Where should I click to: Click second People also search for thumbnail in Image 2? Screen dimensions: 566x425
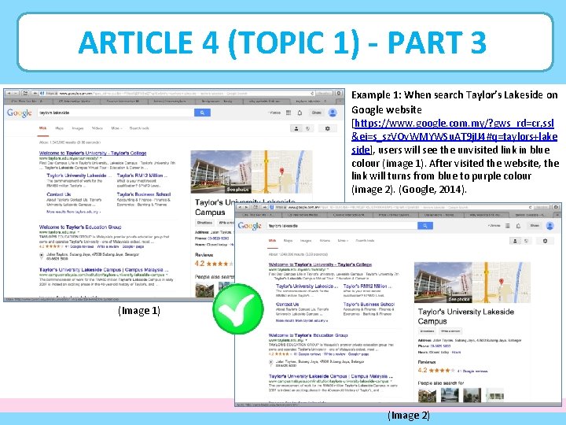pyautogui.click(x=450, y=395)
